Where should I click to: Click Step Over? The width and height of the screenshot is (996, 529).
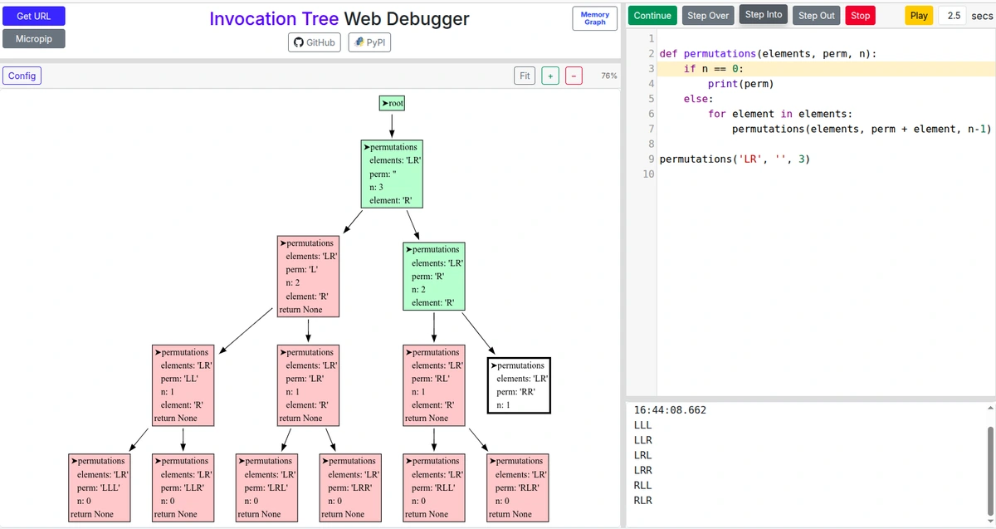point(708,16)
